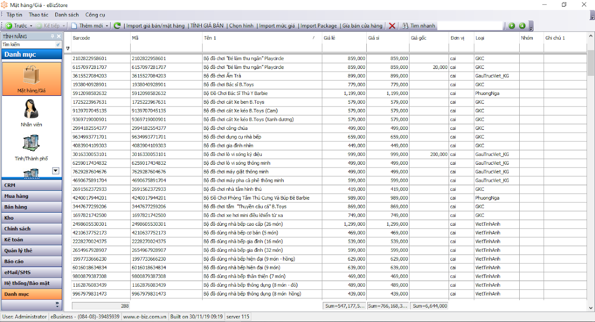Focus the Tìm nhanh search text field
The height and width of the screenshot is (322, 595).
pos(470,26)
